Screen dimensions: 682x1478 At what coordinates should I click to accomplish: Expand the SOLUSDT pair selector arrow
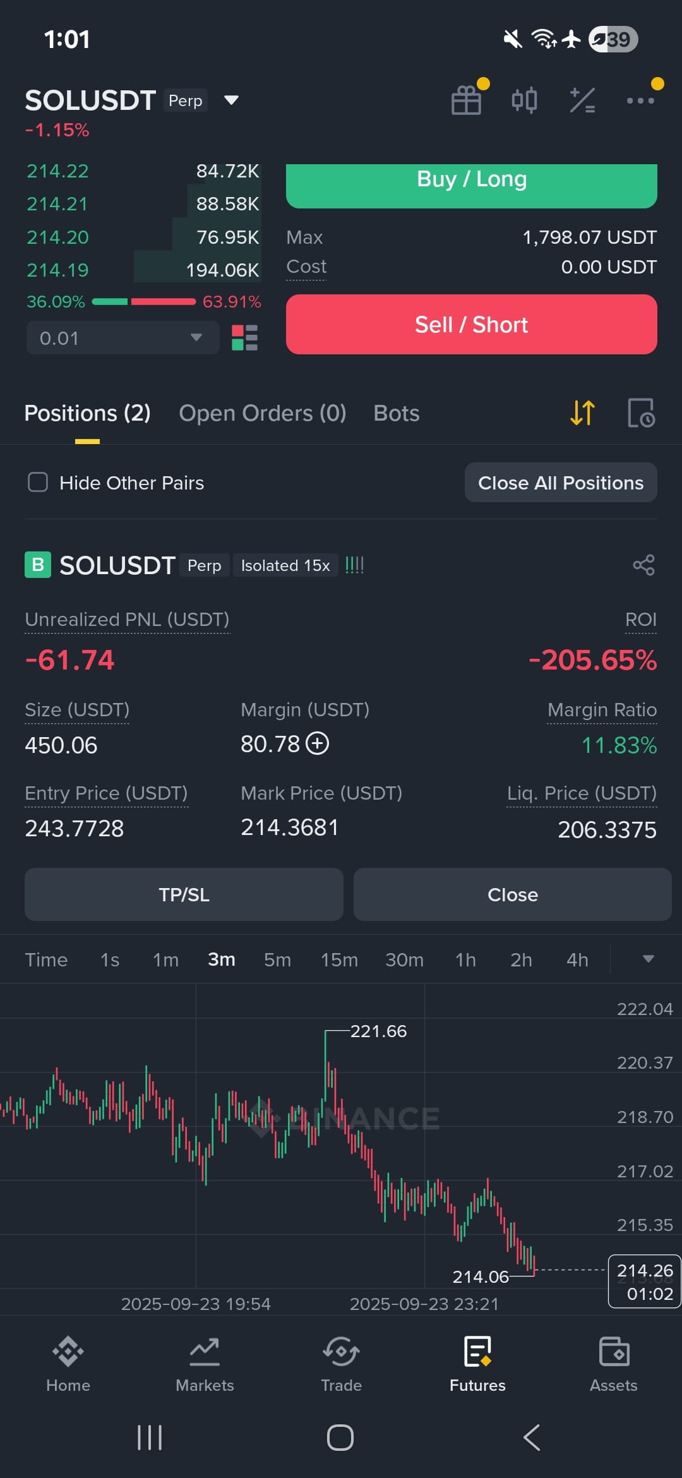[231, 100]
